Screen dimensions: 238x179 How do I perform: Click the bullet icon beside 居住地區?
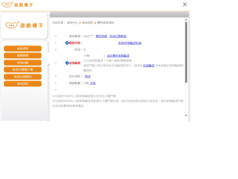56,76
